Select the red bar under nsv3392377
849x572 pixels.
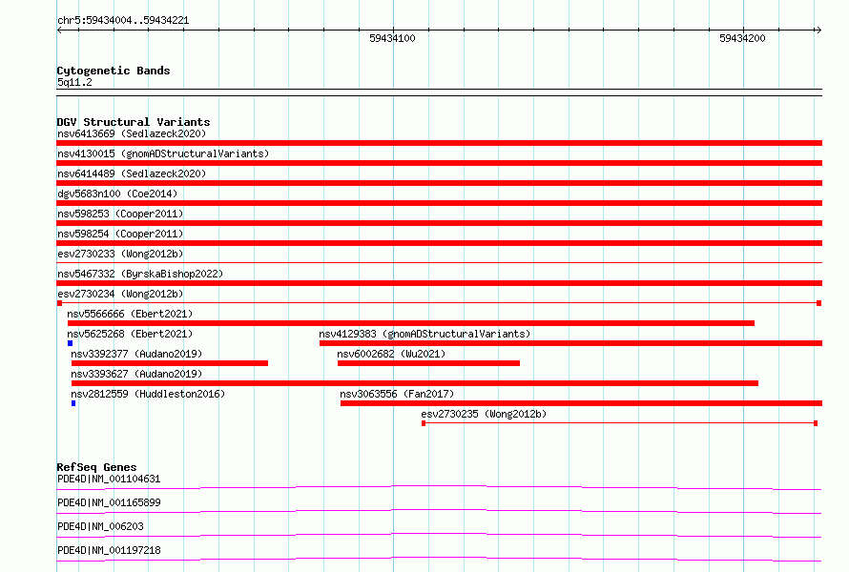170,363
